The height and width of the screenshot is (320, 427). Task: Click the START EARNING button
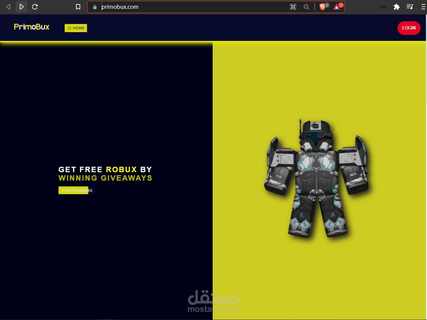tap(77, 190)
